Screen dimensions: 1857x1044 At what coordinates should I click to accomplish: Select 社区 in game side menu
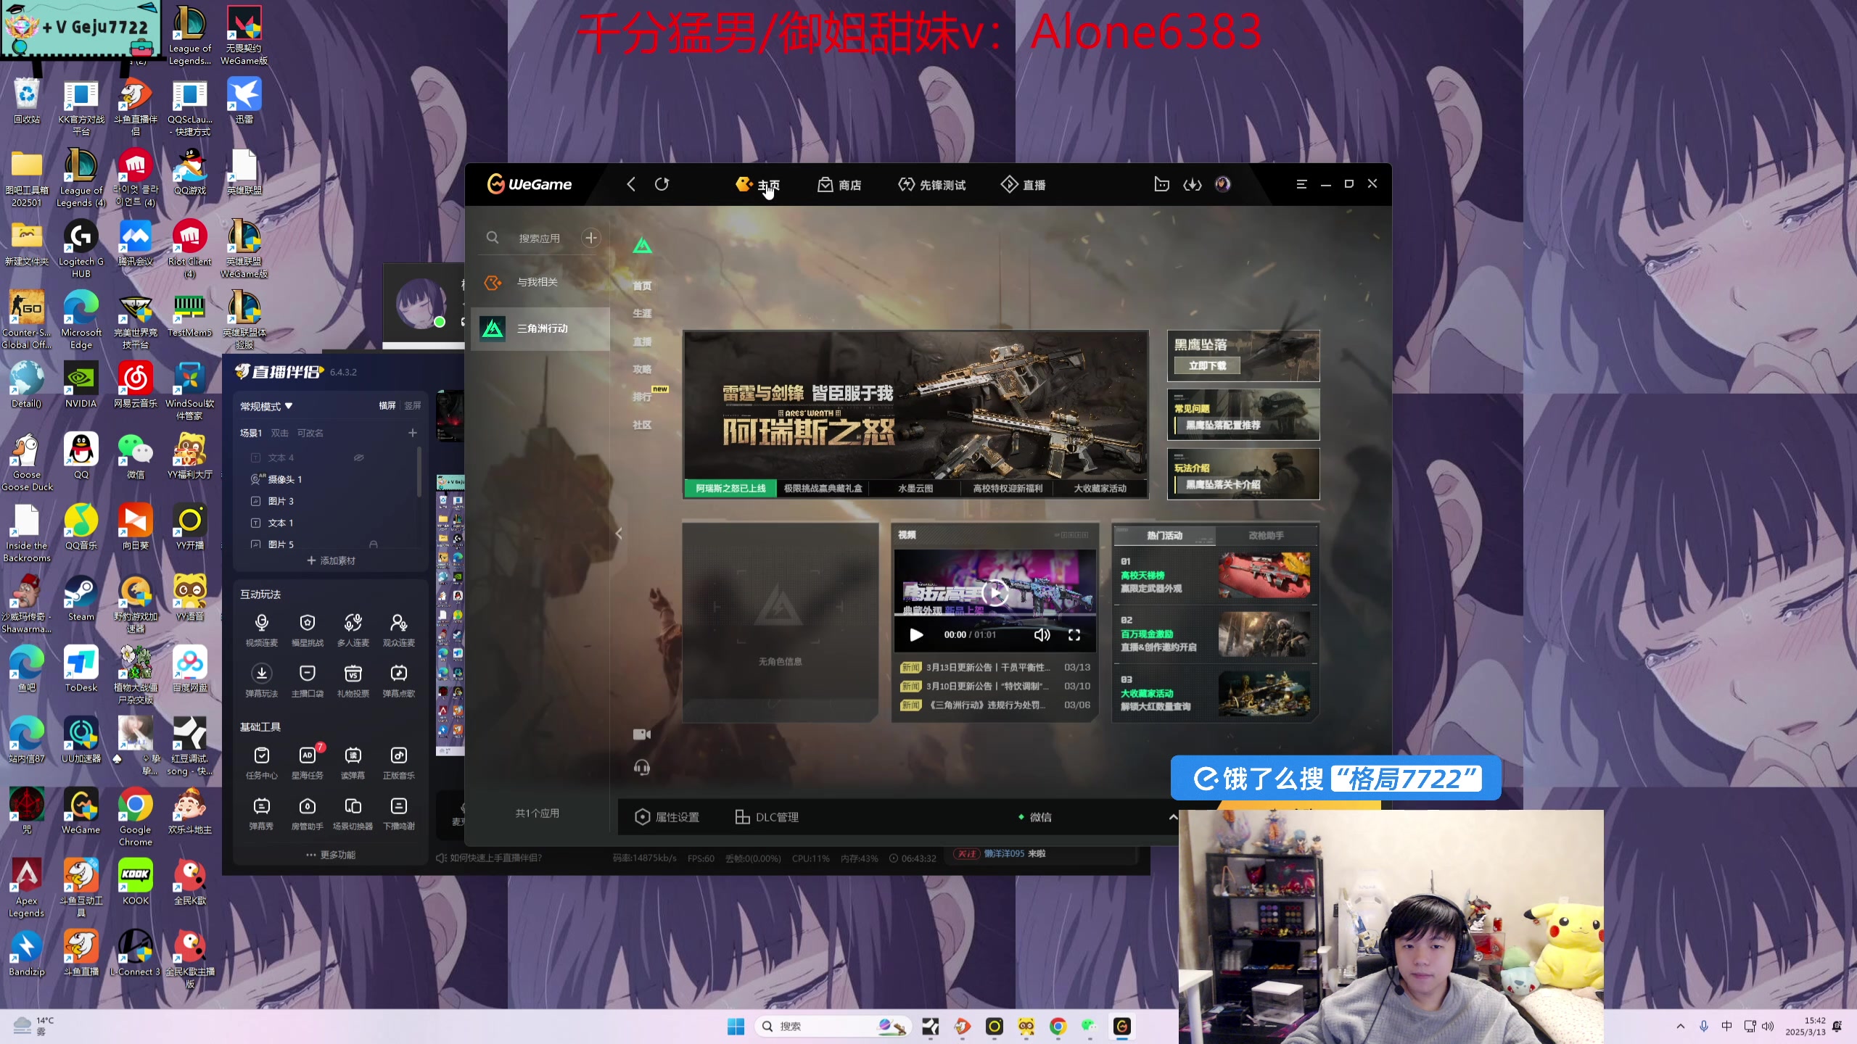[x=642, y=425]
